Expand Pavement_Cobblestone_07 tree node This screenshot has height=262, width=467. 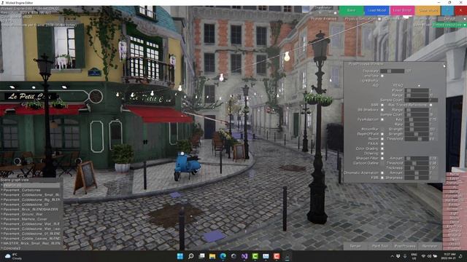1,205
